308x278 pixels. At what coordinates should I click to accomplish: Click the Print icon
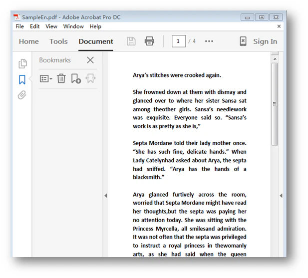pyautogui.click(x=149, y=41)
